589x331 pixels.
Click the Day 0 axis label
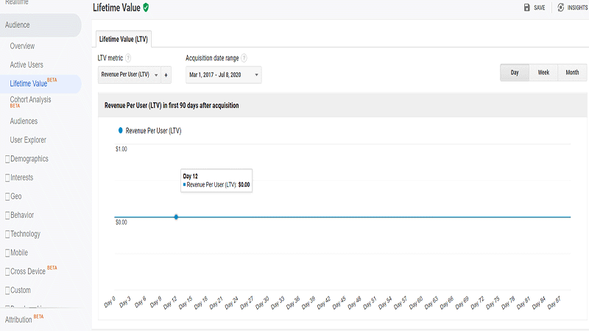[110, 302]
